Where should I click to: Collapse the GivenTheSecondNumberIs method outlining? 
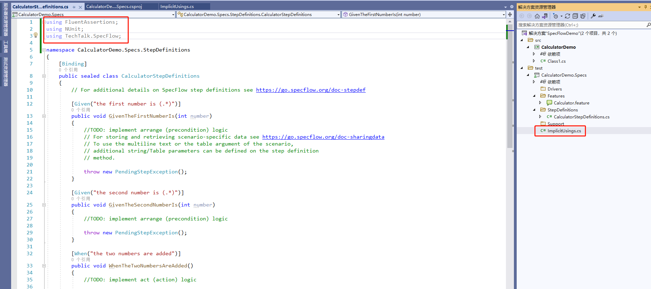[44, 205]
